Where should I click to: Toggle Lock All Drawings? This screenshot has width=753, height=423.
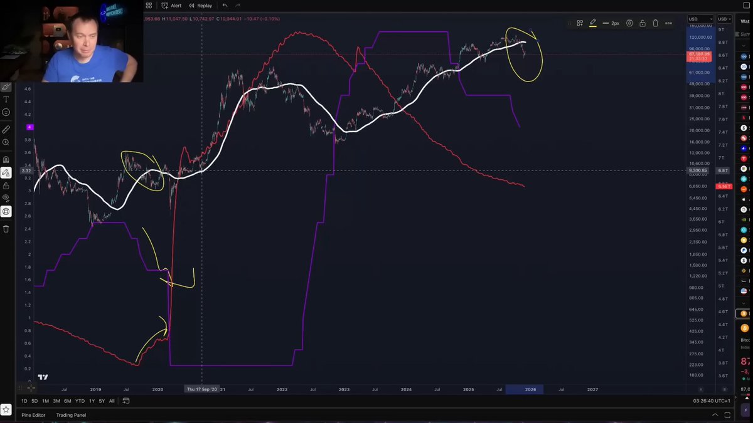pyautogui.click(x=6, y=185)
